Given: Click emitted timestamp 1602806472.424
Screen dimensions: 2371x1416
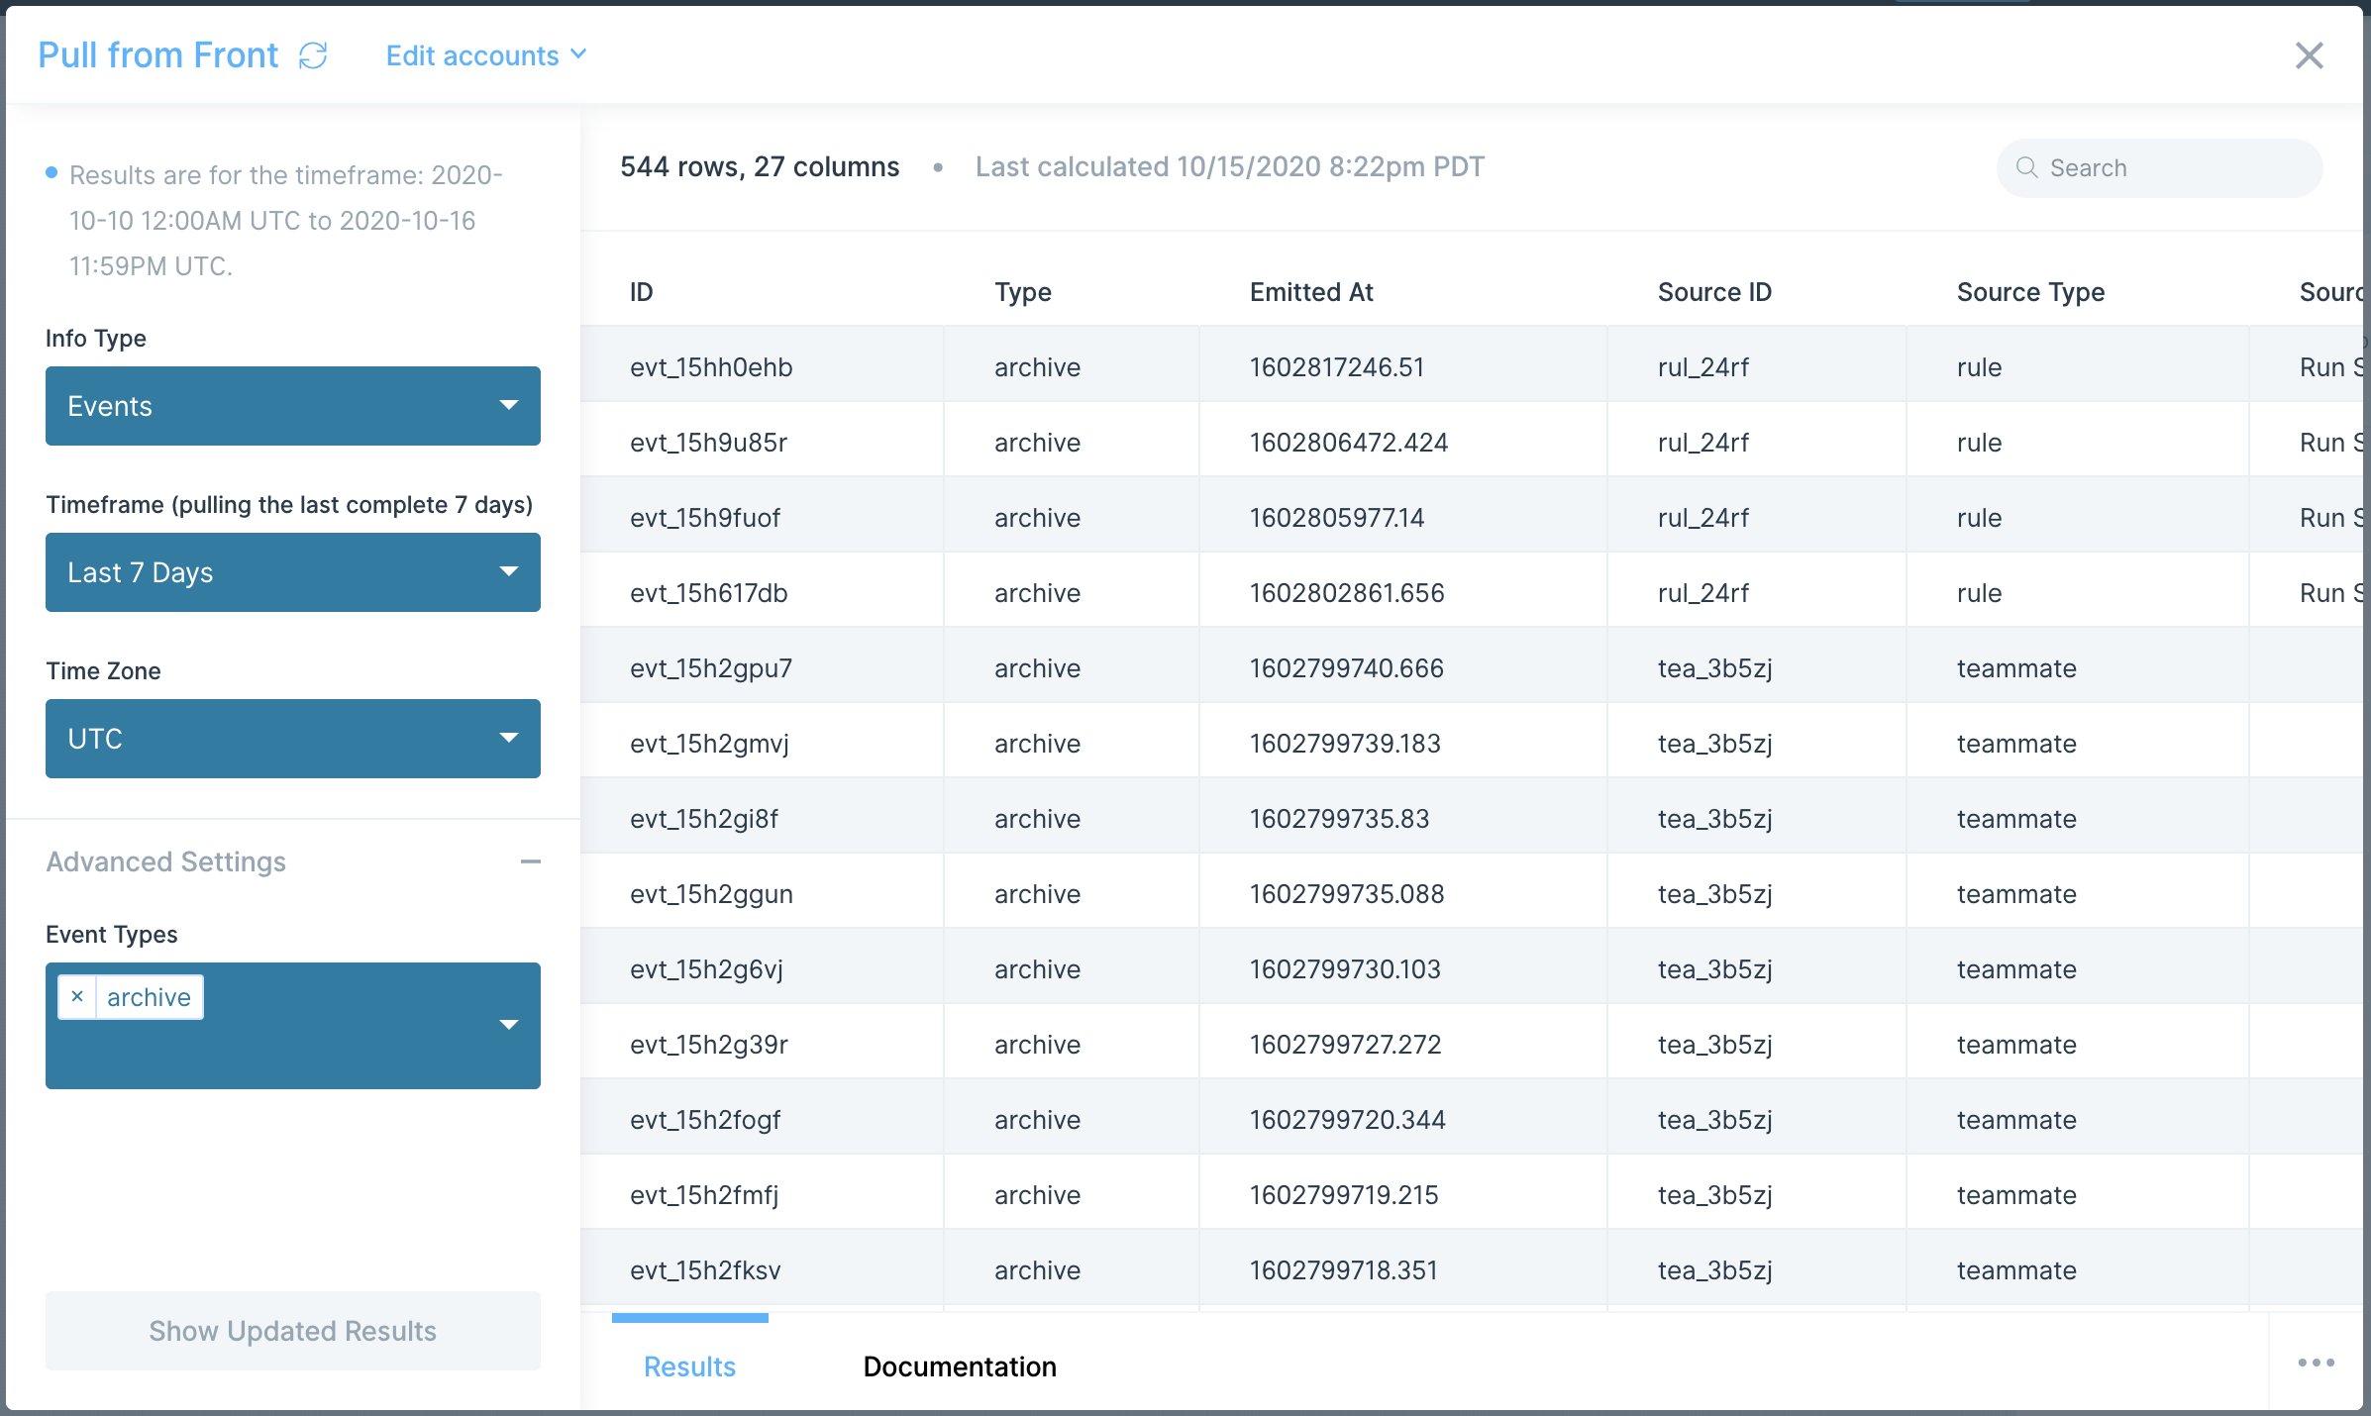Looking at the screenshot, I should (x=1349, y=443).
